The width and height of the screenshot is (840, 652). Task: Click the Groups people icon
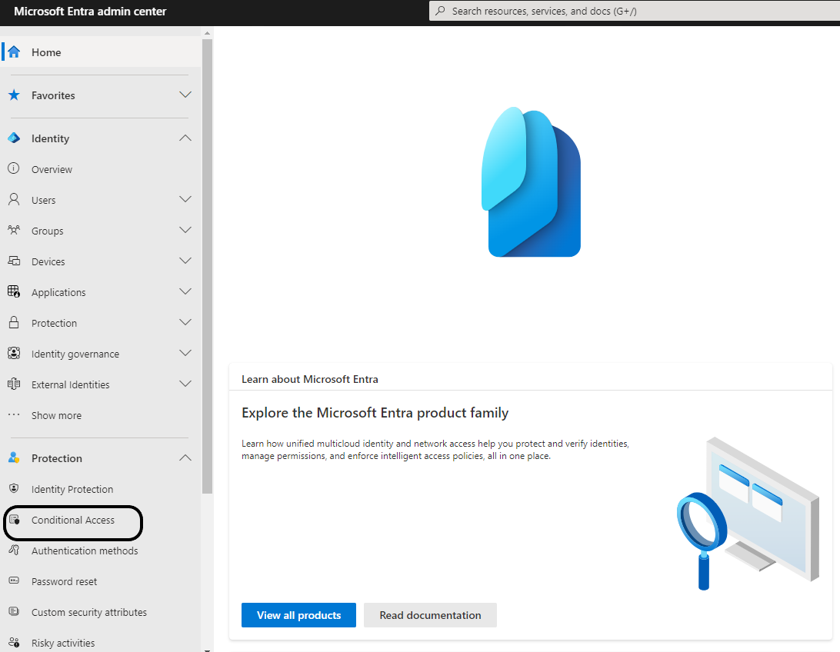pos(14,230)
